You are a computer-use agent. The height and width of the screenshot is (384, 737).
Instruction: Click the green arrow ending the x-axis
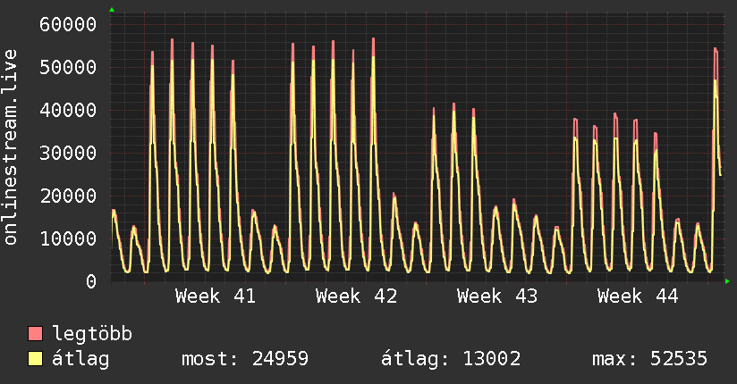(x=727, y=281)
